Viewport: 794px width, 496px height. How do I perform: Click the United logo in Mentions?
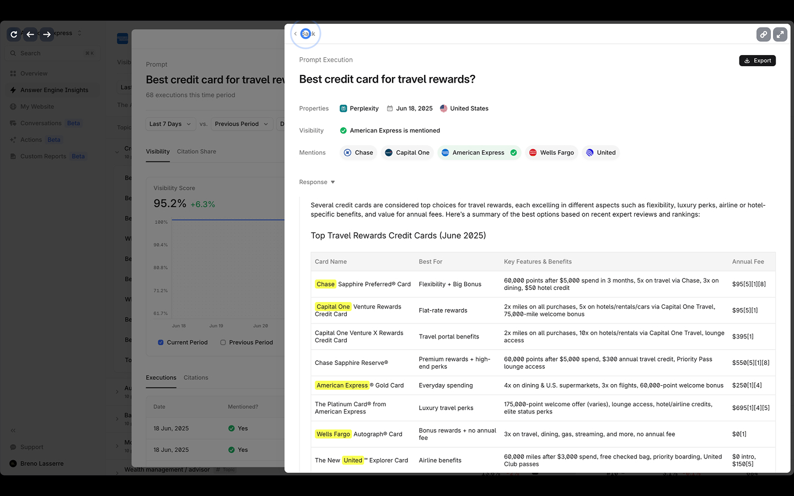tap(589, 153)
